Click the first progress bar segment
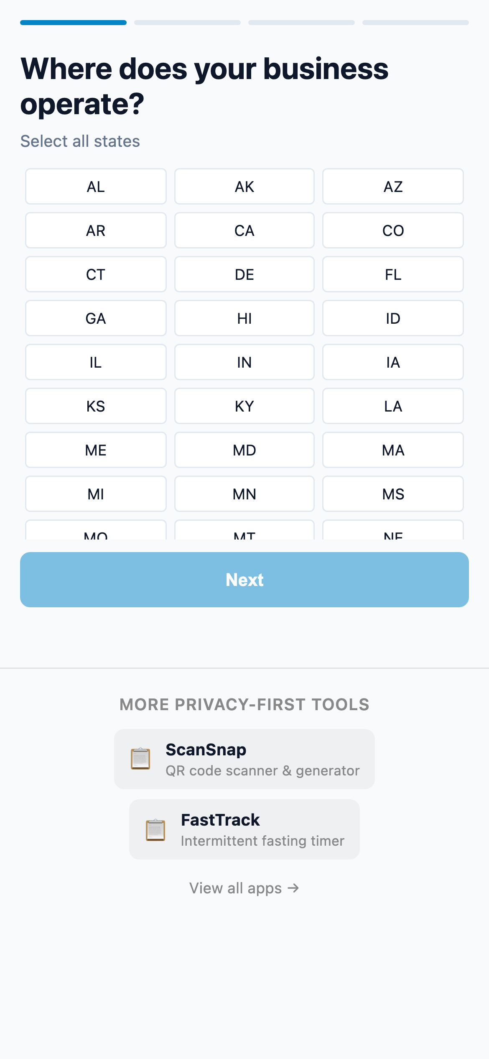The image size is (489, 1059). pos(73,23)
